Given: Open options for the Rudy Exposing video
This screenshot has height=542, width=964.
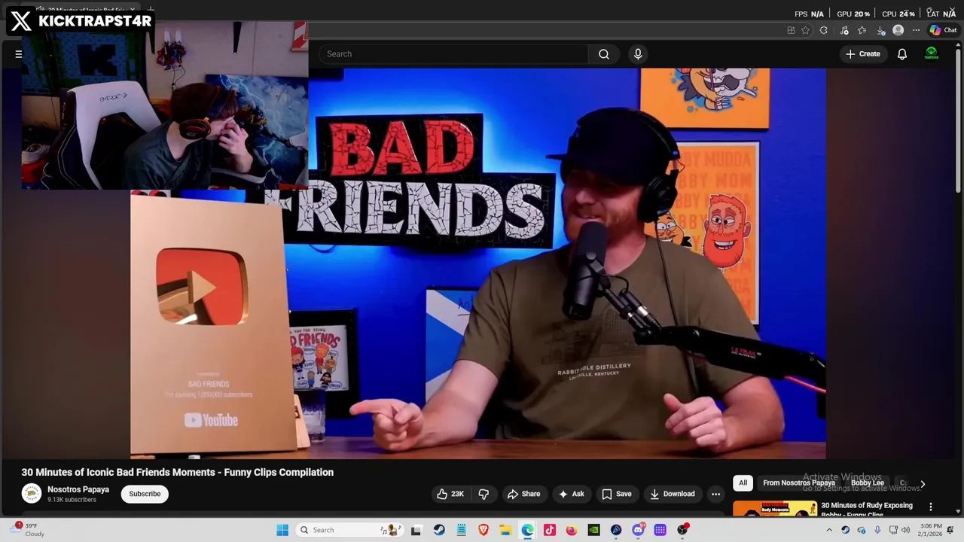Looking at the screenshot, I should click(x=931, y=507).
